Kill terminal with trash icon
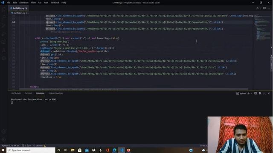This screenshot has width=273, height=153. pyautogui.click(x=260, y=93)
